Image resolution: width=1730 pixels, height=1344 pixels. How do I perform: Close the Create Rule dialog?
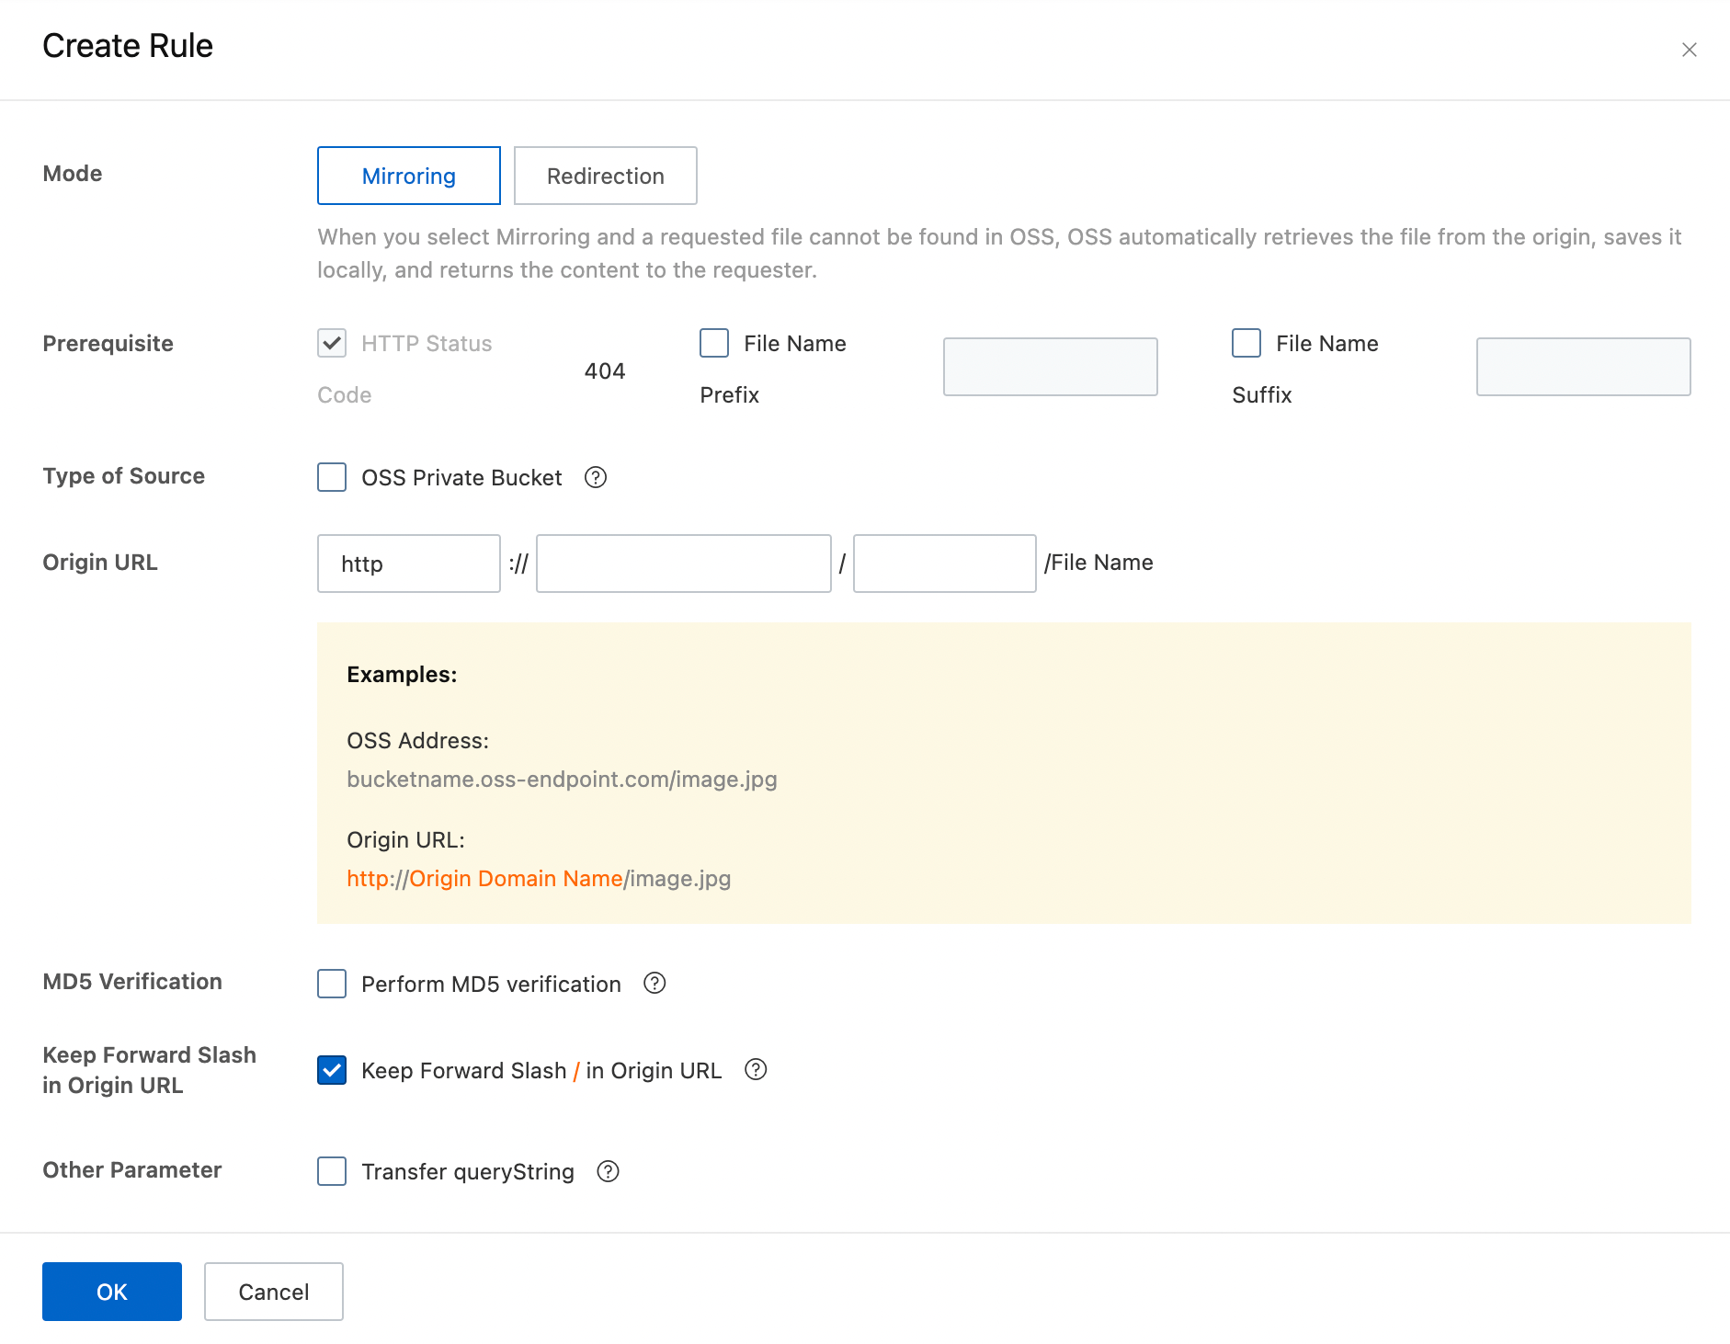1689,50
